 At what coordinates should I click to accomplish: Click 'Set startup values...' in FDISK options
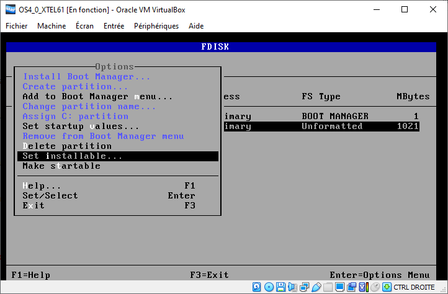[81, 127]
